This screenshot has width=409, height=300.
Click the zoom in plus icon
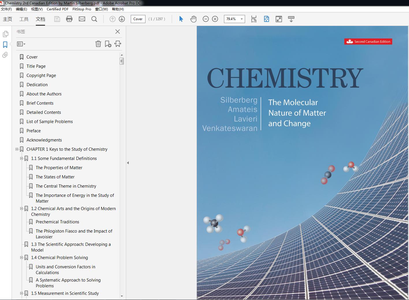(x=215, y=19)
